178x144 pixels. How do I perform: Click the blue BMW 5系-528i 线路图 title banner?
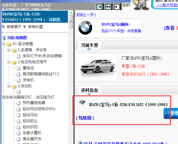35,17
